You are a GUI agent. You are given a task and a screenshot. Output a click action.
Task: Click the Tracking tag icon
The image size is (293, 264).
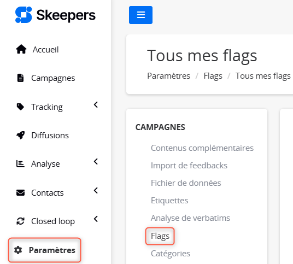point(20,107)
